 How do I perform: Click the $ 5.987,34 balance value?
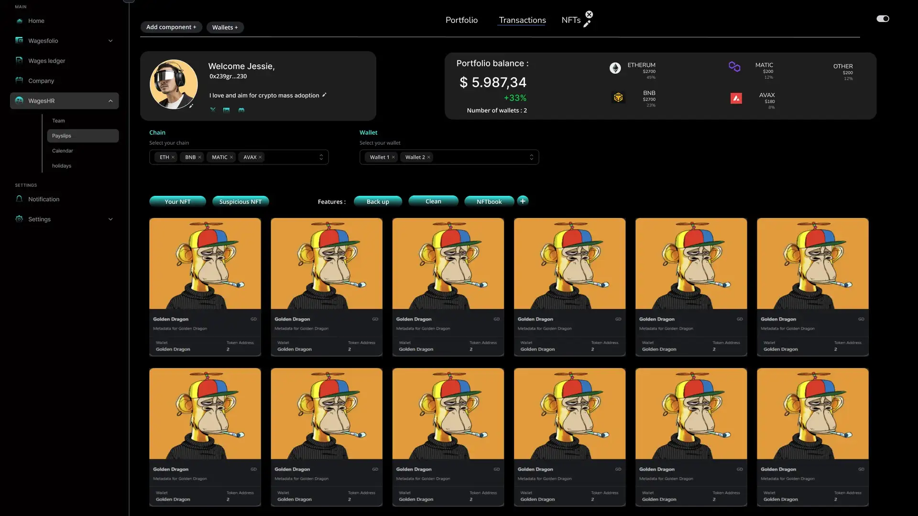click(493, 83)
